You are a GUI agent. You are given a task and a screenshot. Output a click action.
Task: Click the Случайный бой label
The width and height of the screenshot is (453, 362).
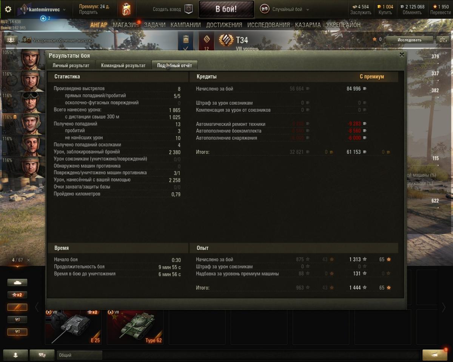point(288,9)
